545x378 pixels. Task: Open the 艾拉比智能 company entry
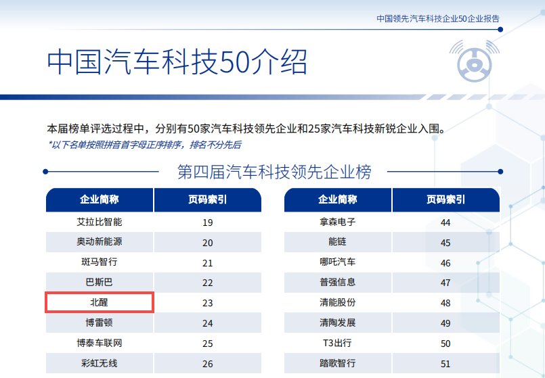[100, 222]
